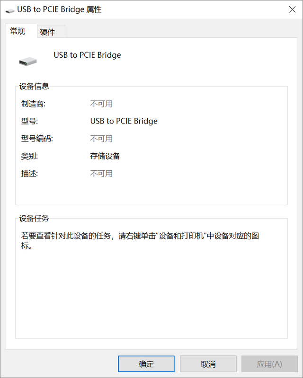This screenshot has height=378, width=303.
Task: Click the 设备任务 group title
Action: tap(34, 219)
